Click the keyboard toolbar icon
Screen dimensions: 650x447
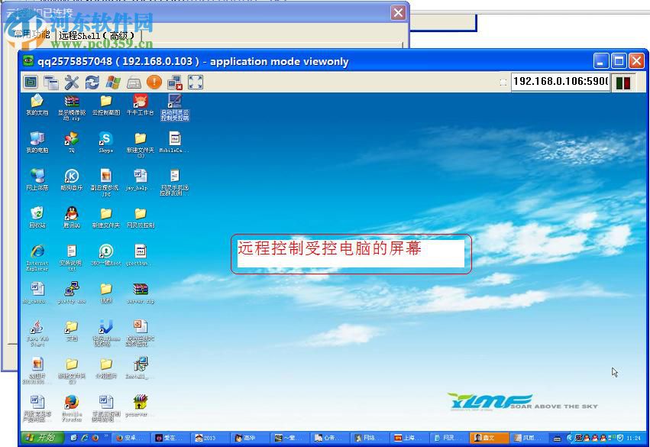coord(134,83)
